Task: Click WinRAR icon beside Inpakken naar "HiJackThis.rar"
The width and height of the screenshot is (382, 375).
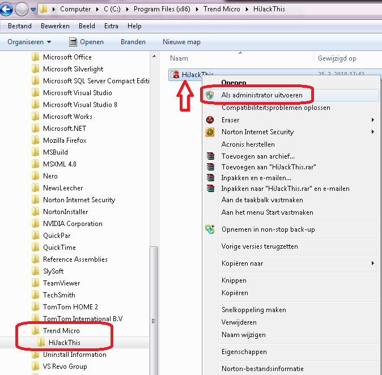Action: (210, 189)
